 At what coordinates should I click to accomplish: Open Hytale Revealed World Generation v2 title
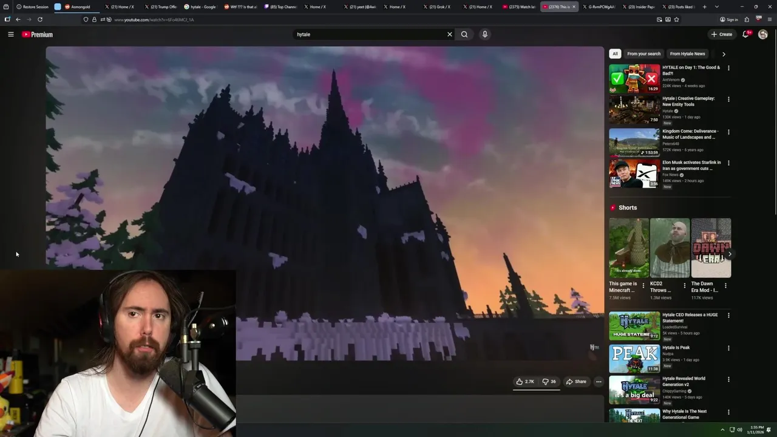(x=684, y=381)
